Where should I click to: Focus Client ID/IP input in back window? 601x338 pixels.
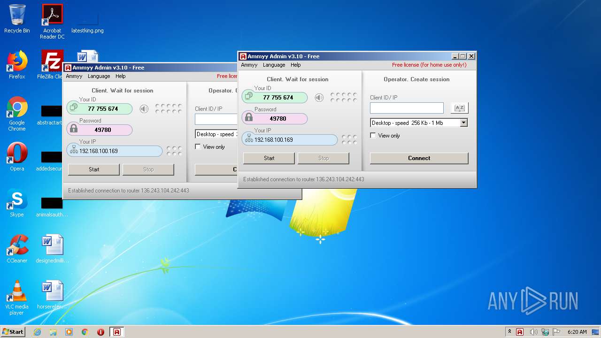pos(216,119)
